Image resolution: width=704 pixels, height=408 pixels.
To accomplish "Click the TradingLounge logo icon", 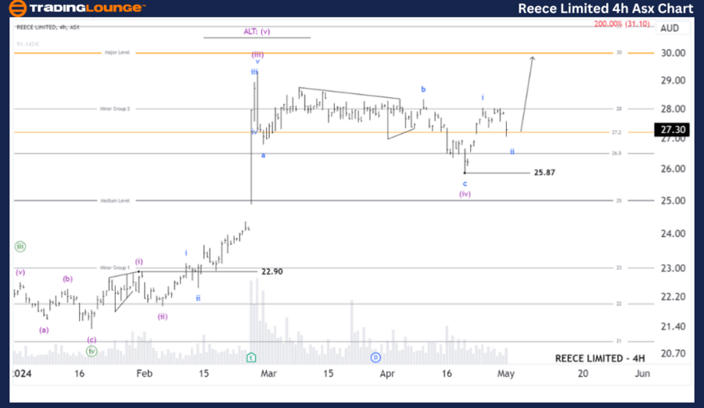I will coord(17,8).
